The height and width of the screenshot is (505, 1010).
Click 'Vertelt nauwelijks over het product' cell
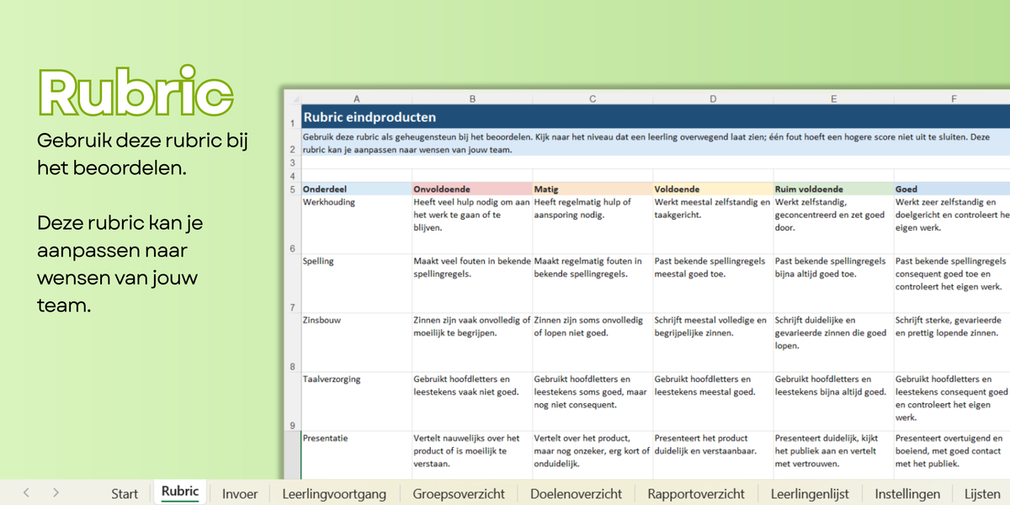(x=472, y=455)
